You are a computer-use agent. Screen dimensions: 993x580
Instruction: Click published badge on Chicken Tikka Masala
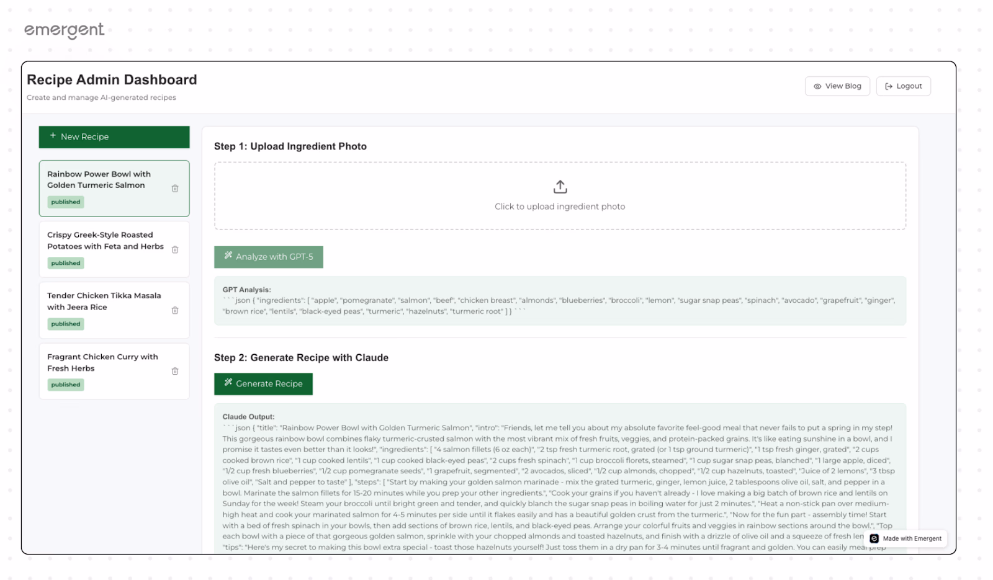coord(66,324)
